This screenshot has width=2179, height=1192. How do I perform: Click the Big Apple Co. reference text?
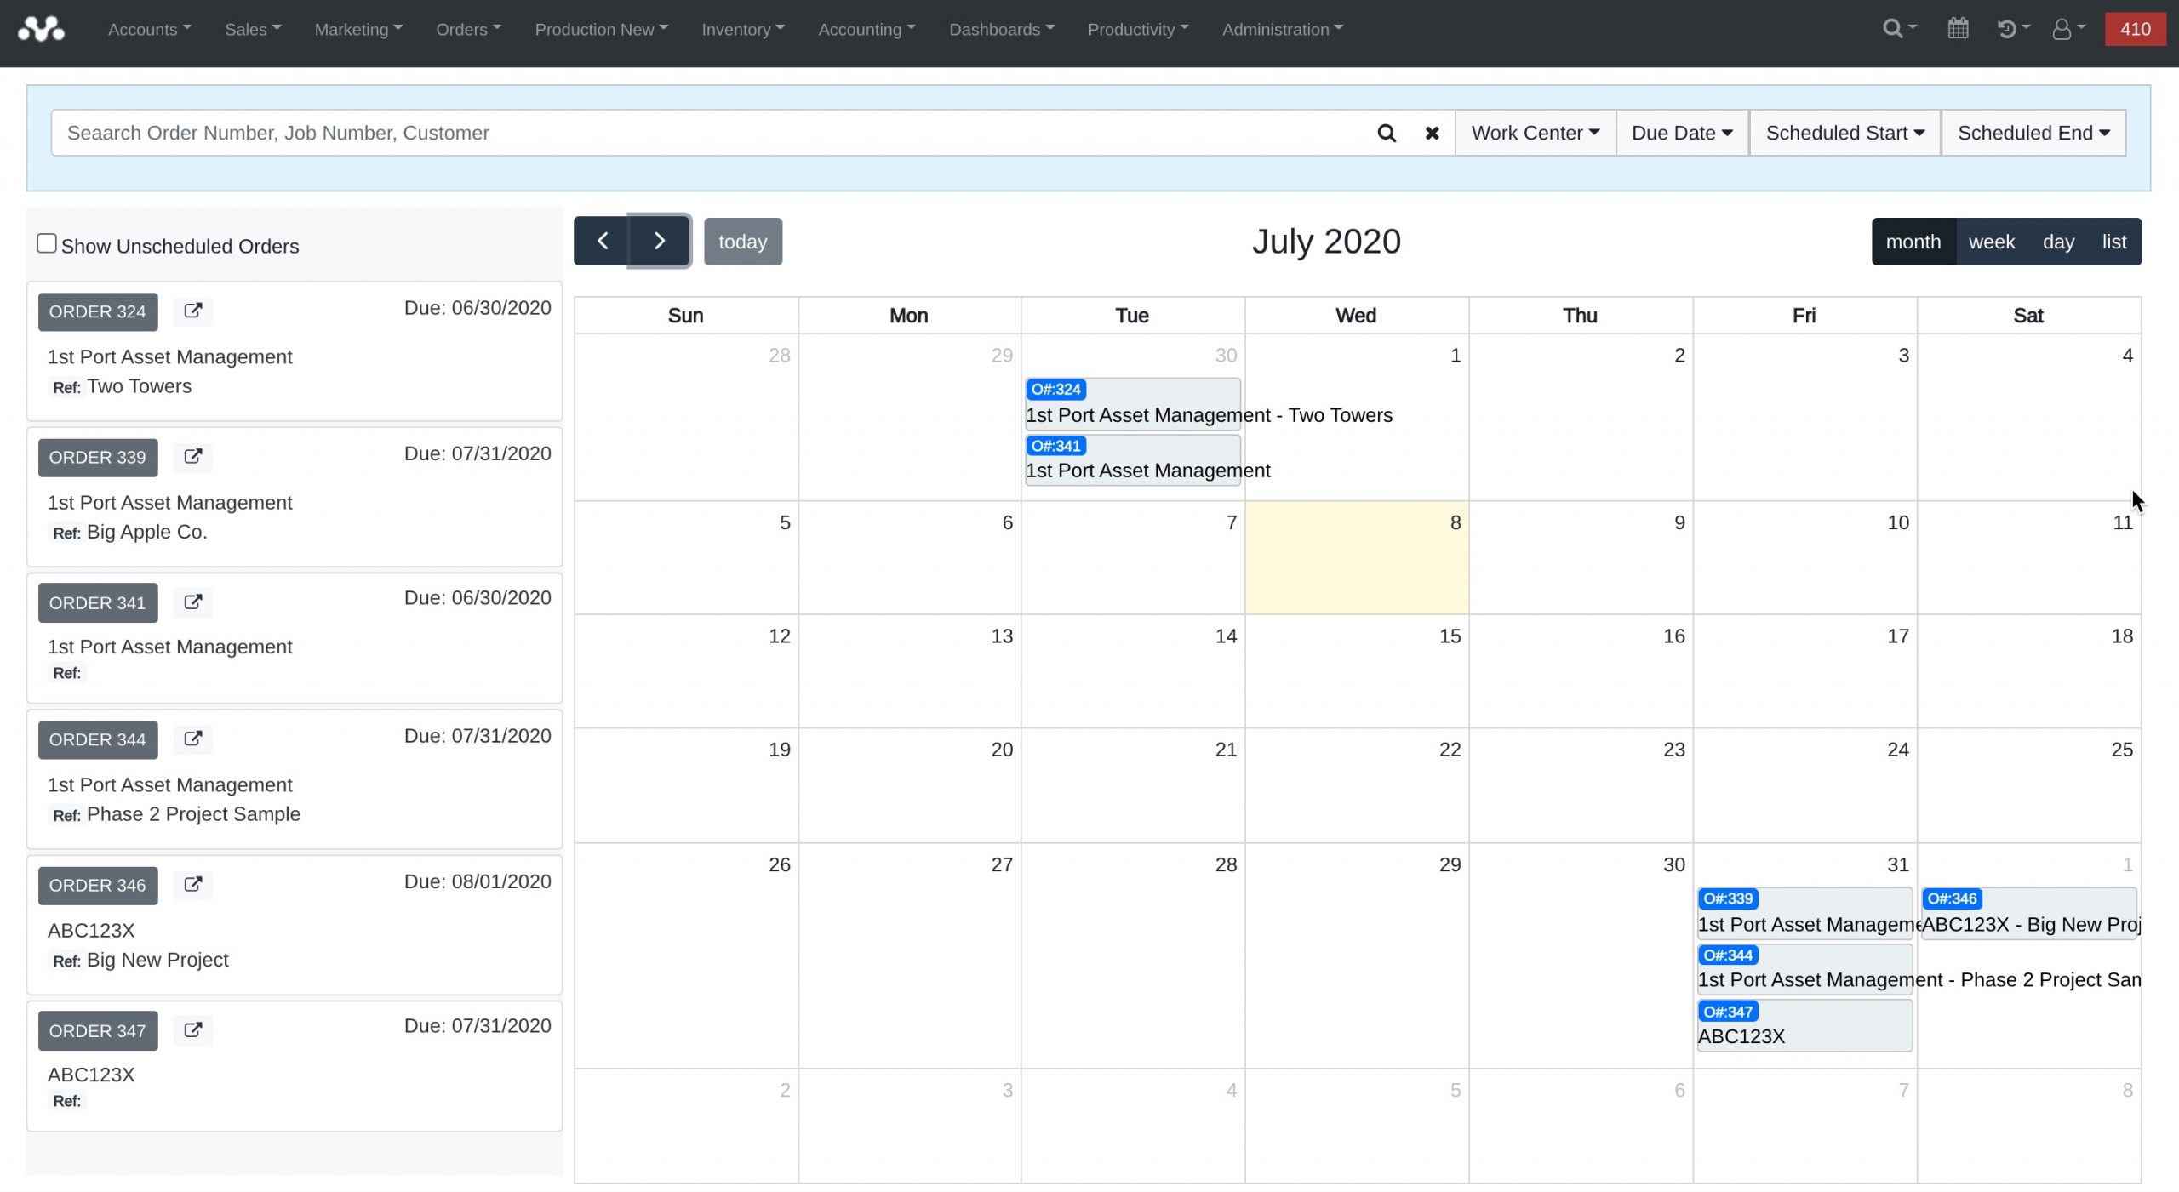tap(147, 532)
